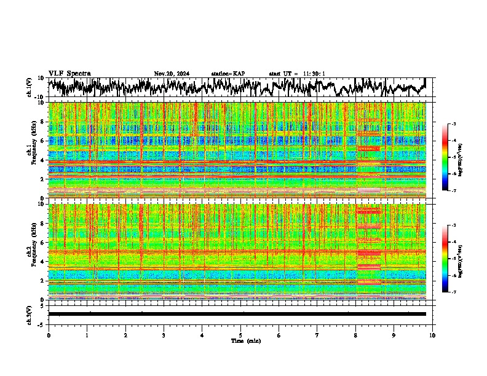The height and width of the screenshot is (376, 487).
Task: Click time axis tick label "1"
Action: coord(87,335)
